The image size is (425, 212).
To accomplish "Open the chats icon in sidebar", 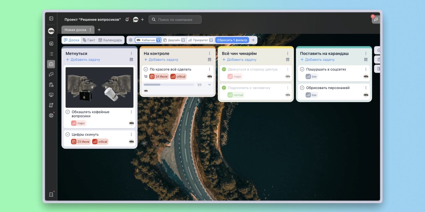I will [51, 74].
